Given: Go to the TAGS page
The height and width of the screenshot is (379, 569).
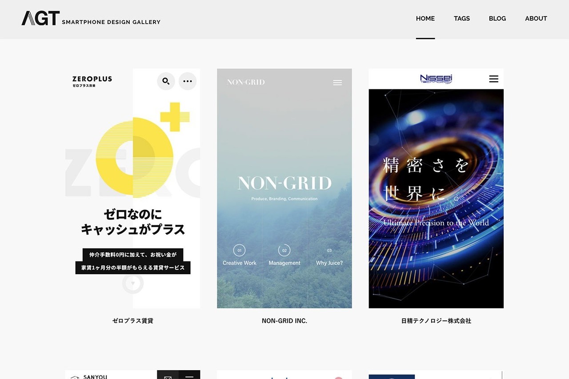Looking at the screenshot, I should tap(462, 19).
